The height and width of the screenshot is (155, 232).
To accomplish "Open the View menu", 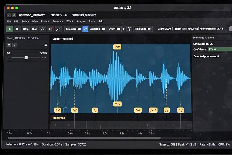I will point(35,21).
